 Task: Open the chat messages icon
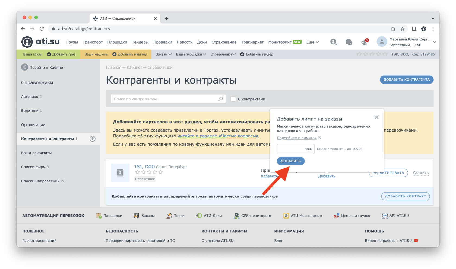click(x=349, y=42)
